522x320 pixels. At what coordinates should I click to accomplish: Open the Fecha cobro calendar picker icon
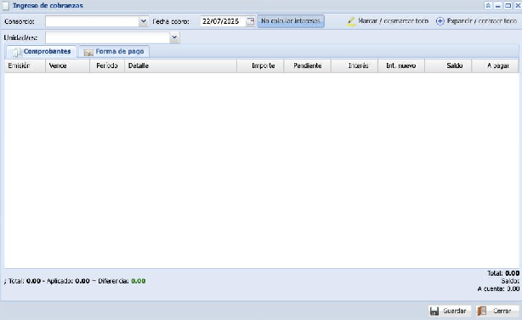coord(250,21)
